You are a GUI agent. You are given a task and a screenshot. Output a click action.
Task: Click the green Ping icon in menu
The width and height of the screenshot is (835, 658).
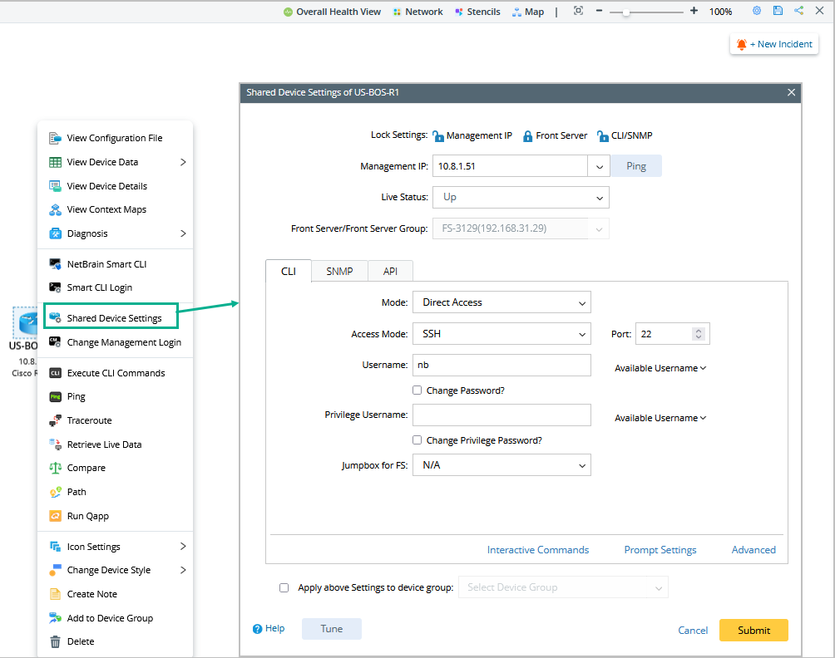click(56, 397)
